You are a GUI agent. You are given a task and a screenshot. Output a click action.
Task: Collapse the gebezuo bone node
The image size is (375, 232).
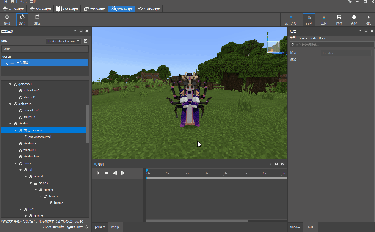click(10, 104)
